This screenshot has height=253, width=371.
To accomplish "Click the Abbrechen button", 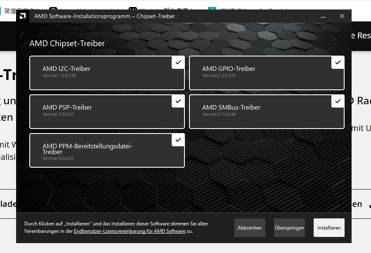I will pos(250,228).
